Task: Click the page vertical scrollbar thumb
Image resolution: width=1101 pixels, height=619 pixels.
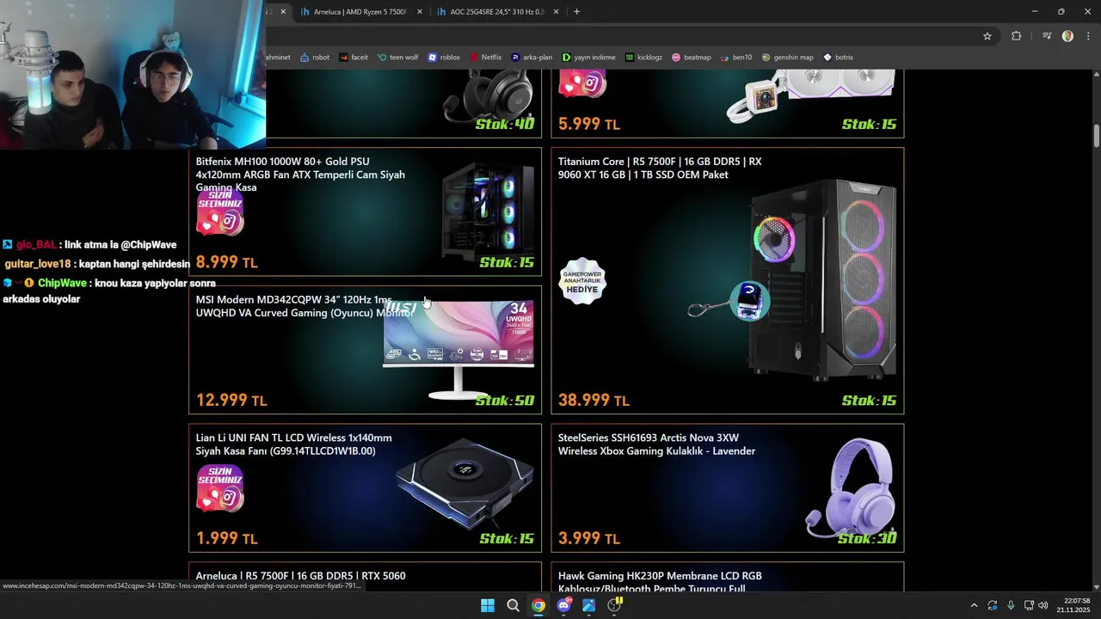Action: pos(1097,136)
